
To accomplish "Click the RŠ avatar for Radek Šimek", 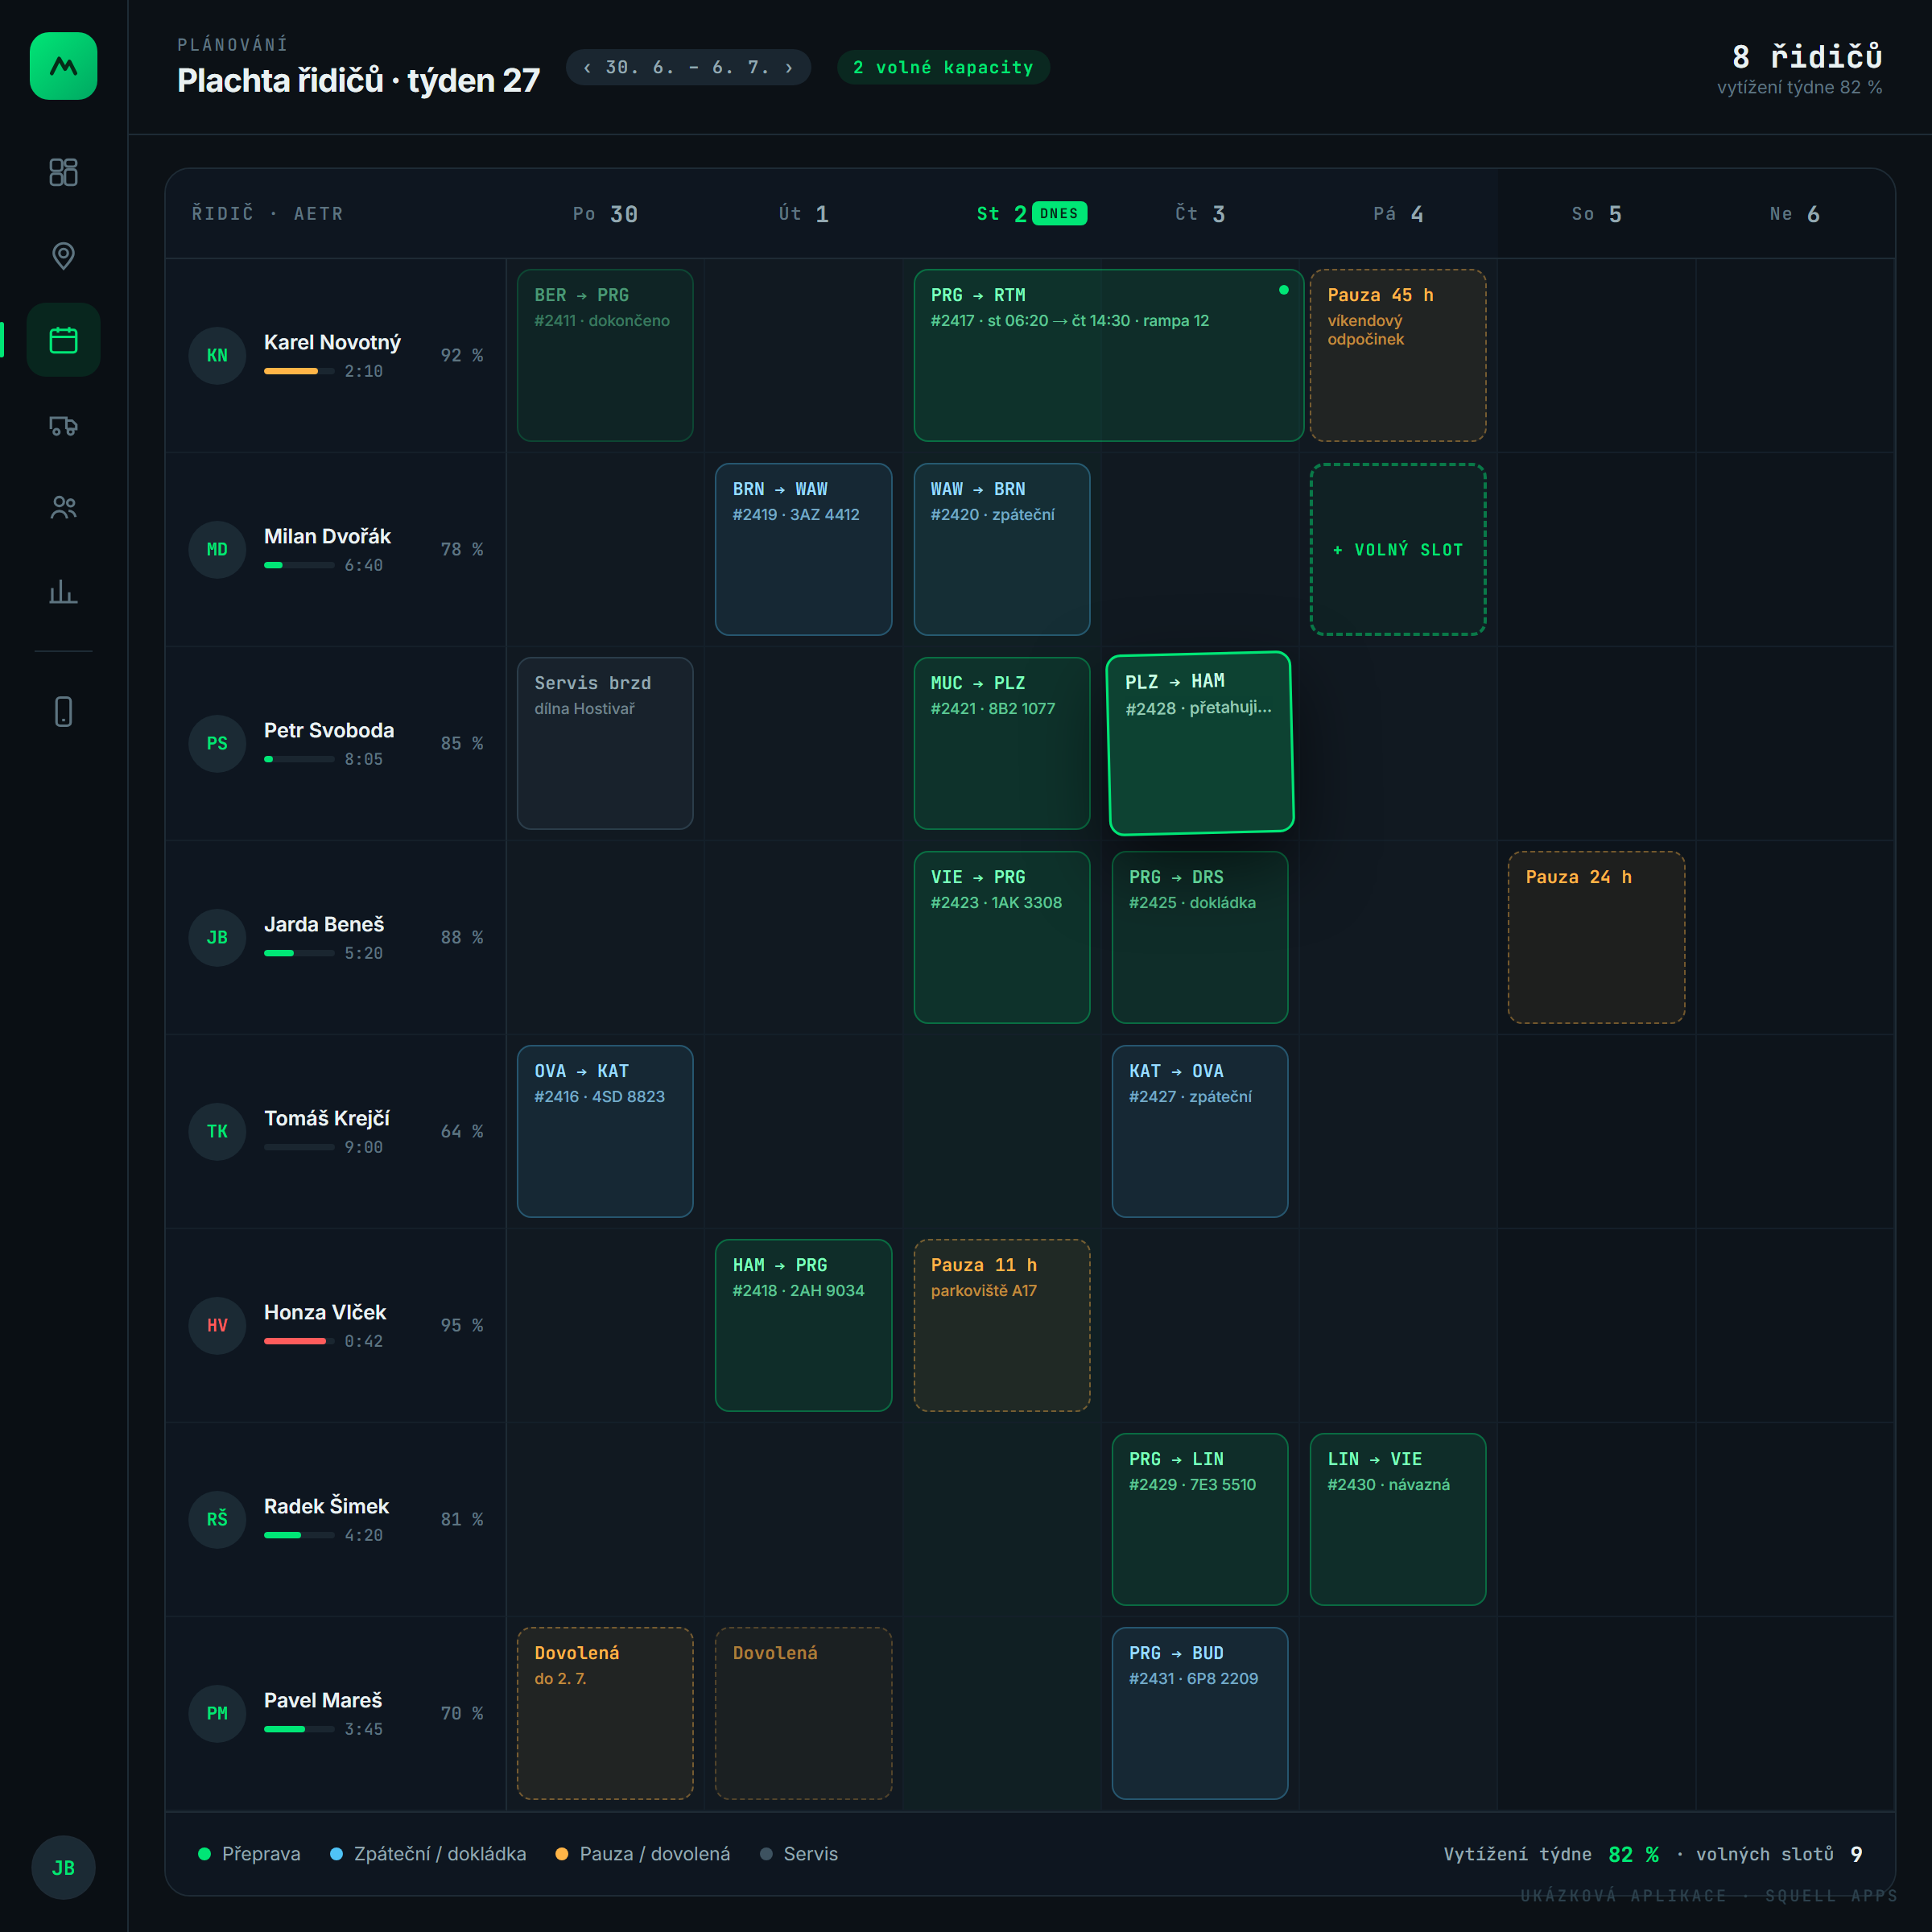I will point(217,1519).
